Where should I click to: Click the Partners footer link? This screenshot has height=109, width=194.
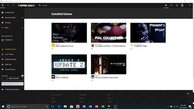coord(82,98)
